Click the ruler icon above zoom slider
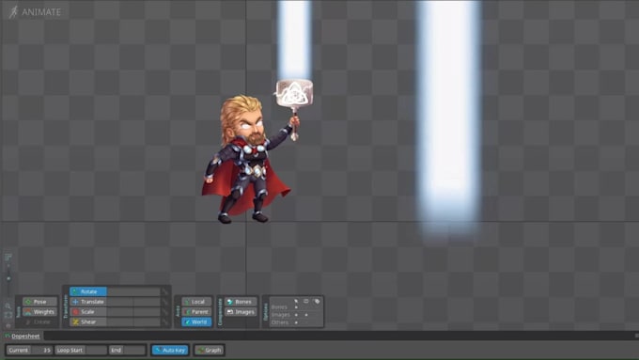The height and width of the screenshot is (360, 639). coord(8,257)
